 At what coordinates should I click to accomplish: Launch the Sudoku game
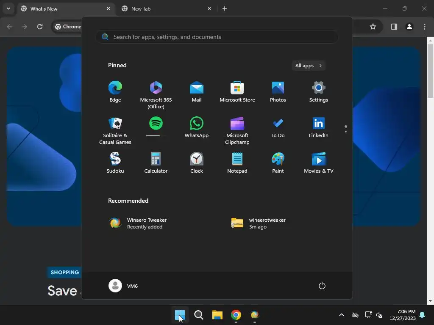click(x=115, y=163)
